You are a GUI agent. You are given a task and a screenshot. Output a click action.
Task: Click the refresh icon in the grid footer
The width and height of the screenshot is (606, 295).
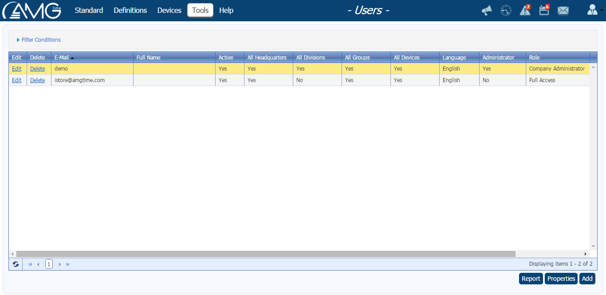click(x=16, y=264)
